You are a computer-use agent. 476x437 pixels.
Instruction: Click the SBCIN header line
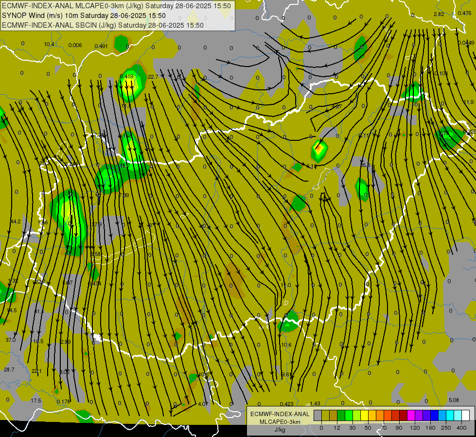[103, 25]
